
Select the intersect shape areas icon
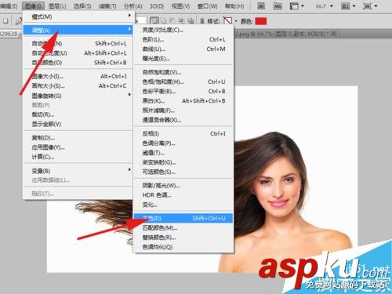click(x=182, y=21)
